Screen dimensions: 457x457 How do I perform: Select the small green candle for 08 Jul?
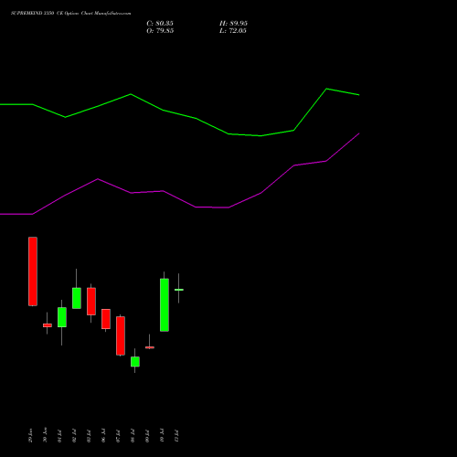(135, 361)
